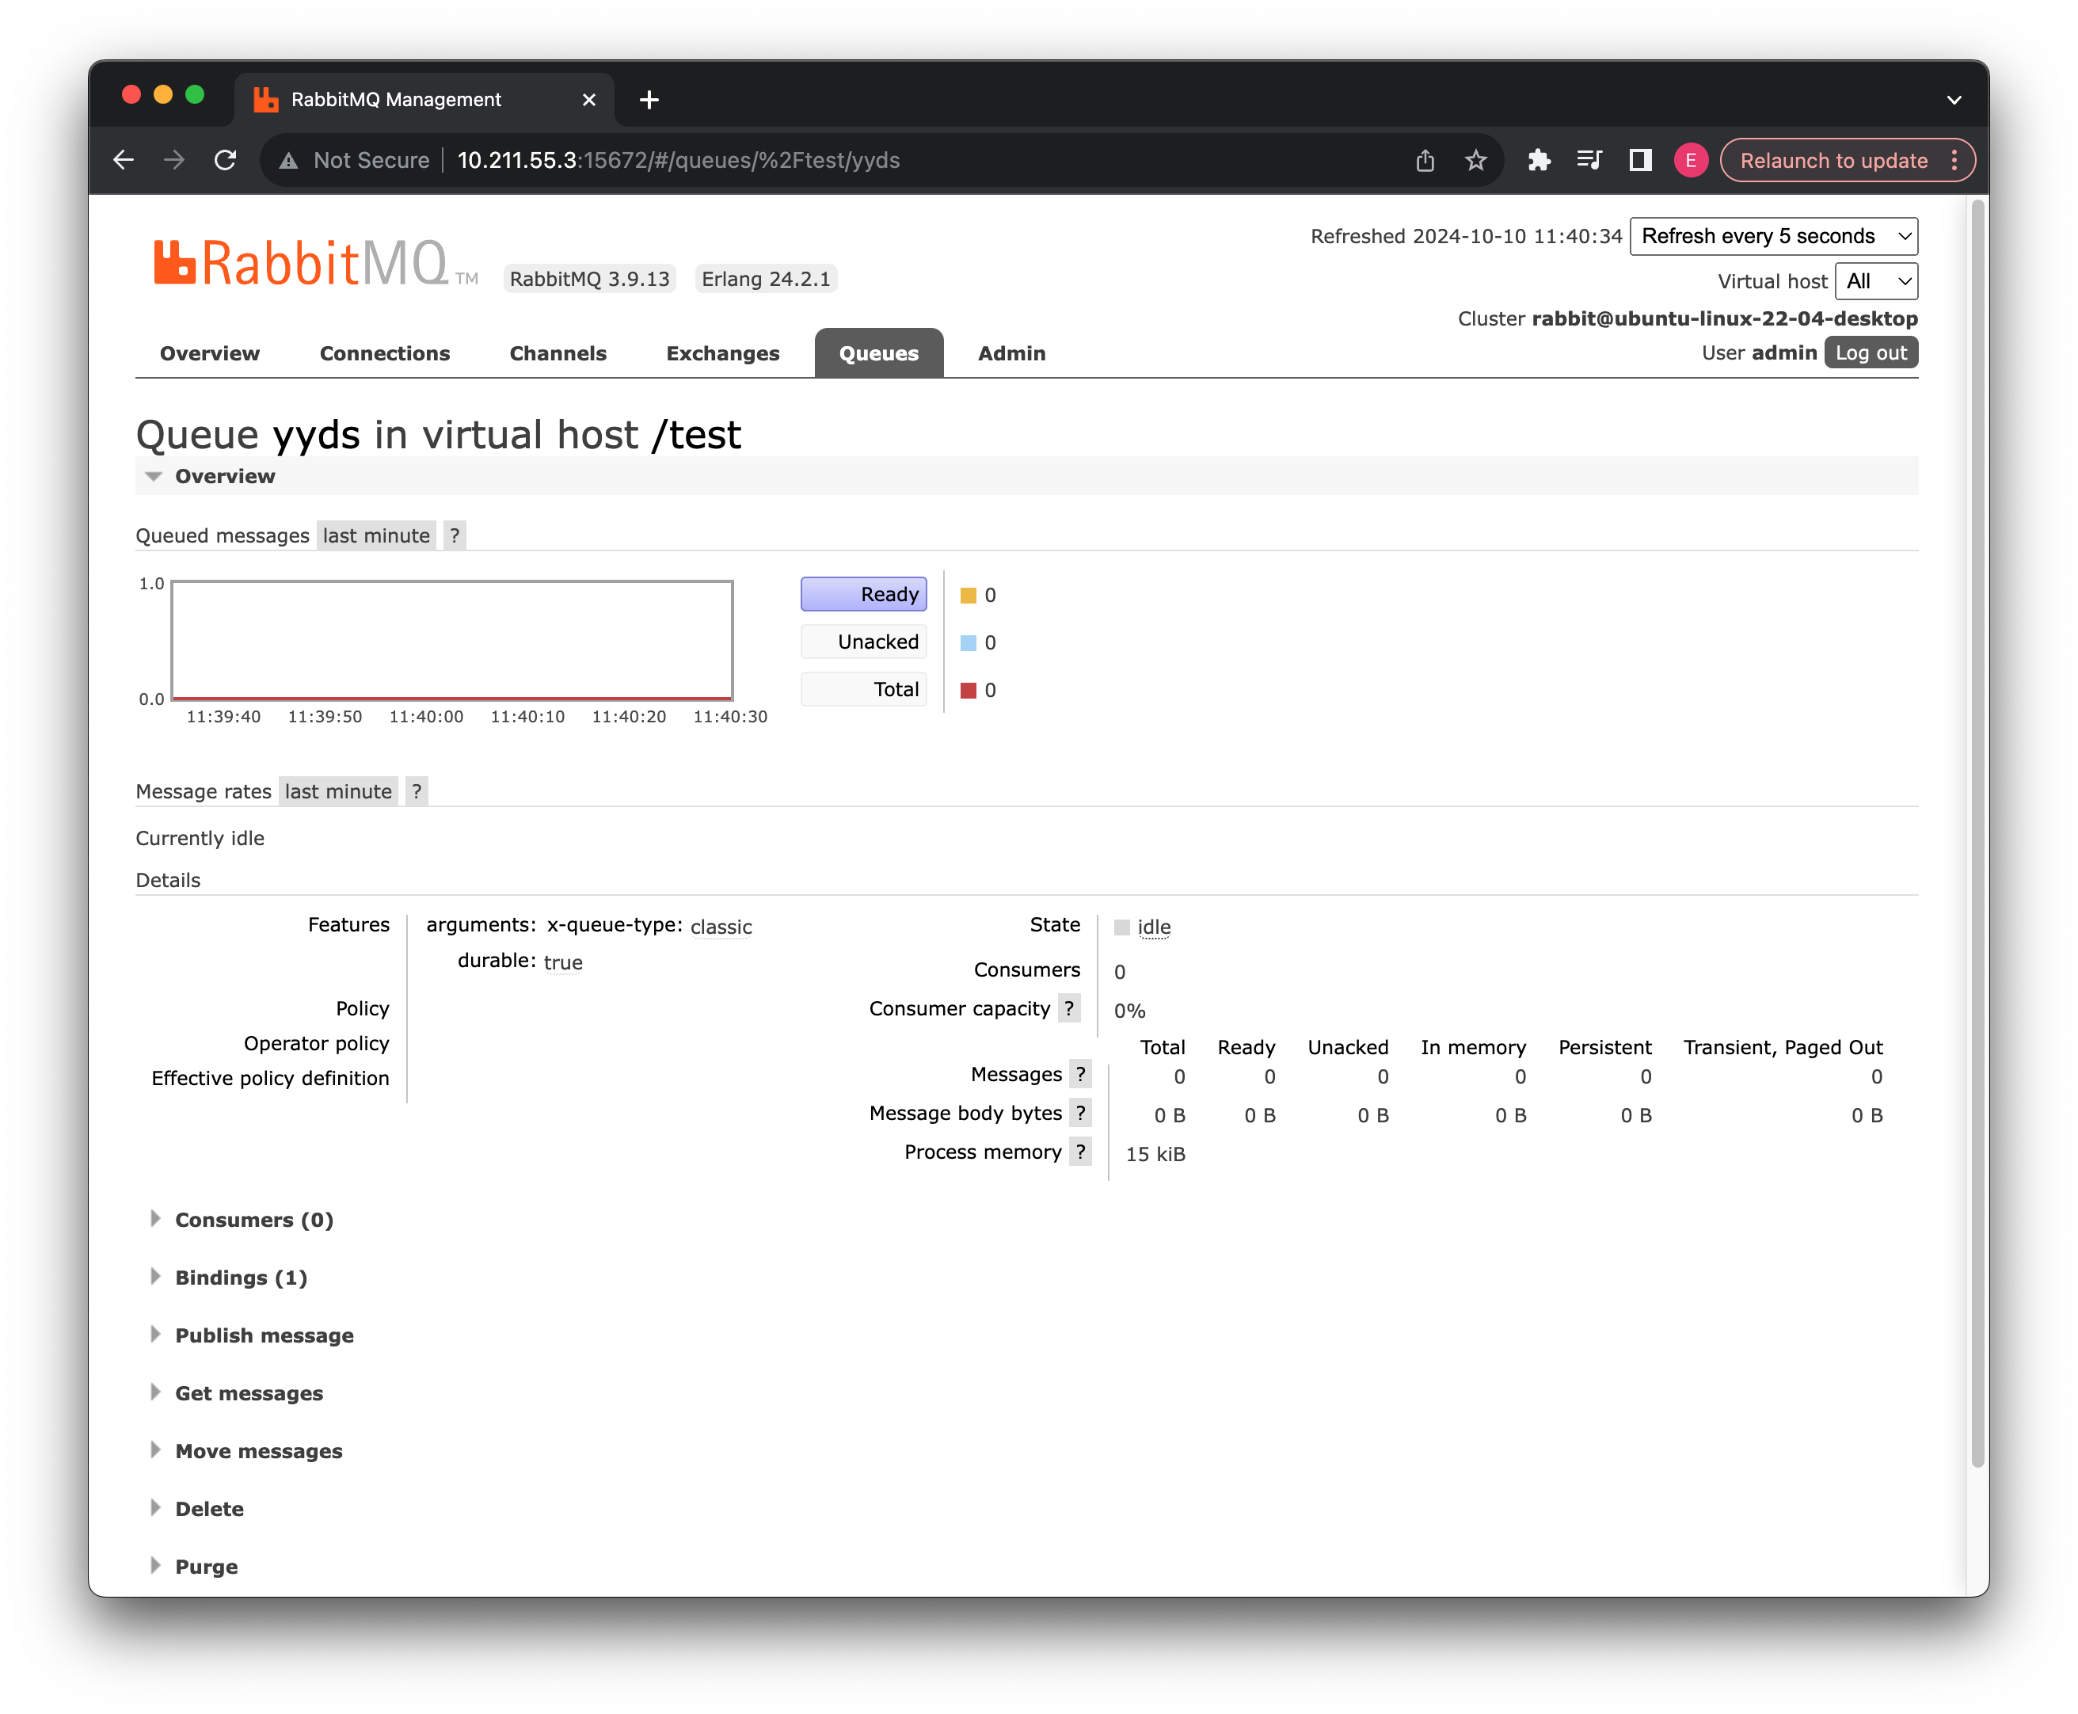Click the bookmark star icon

tap(1476, 160)
